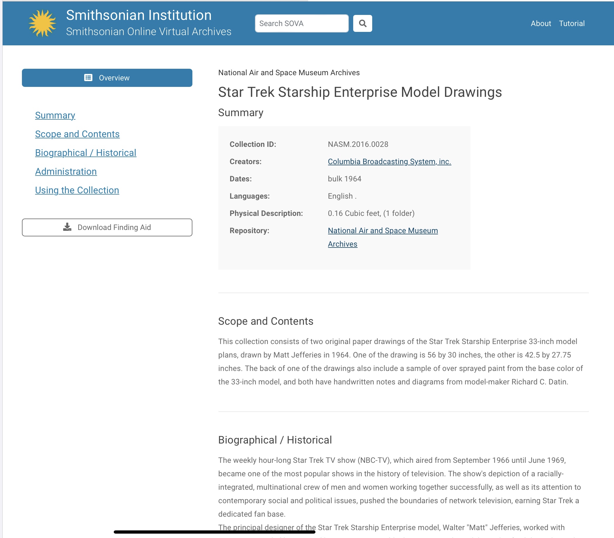Open National Air and Space Museum Archives link
Screen dimensions: 614x538
pyautogui.click(x=383, y=231)
